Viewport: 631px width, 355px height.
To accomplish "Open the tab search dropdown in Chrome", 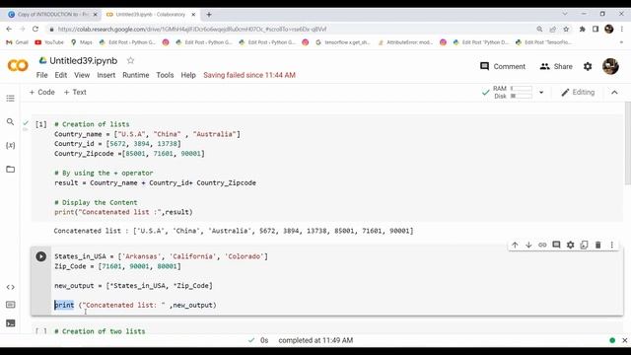I will 565,14.
